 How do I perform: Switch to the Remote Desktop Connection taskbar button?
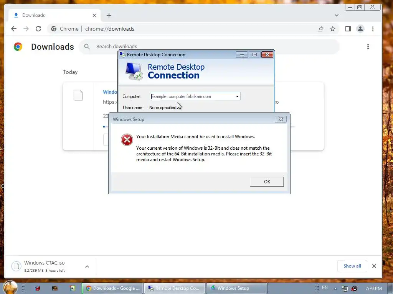(x=175, y=288)
